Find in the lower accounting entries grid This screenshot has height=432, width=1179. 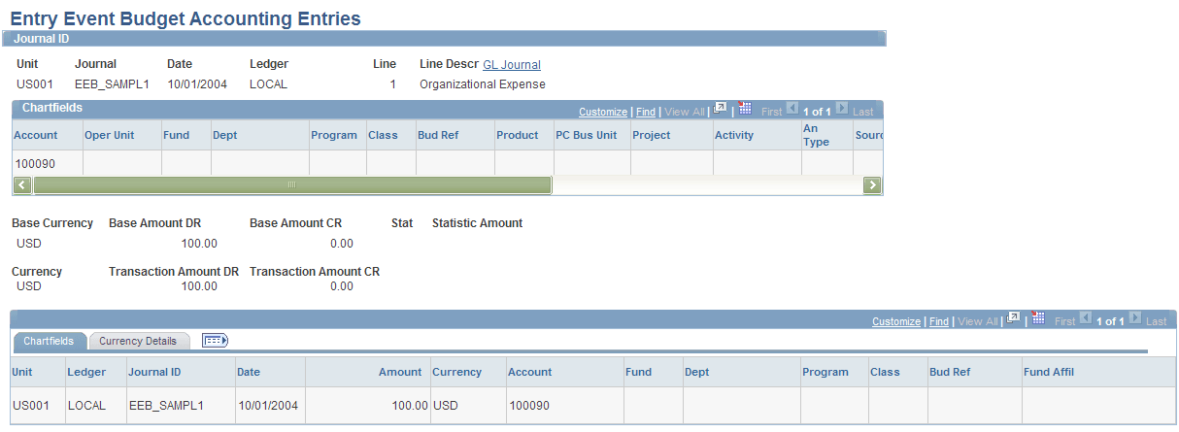pos(939,321)
